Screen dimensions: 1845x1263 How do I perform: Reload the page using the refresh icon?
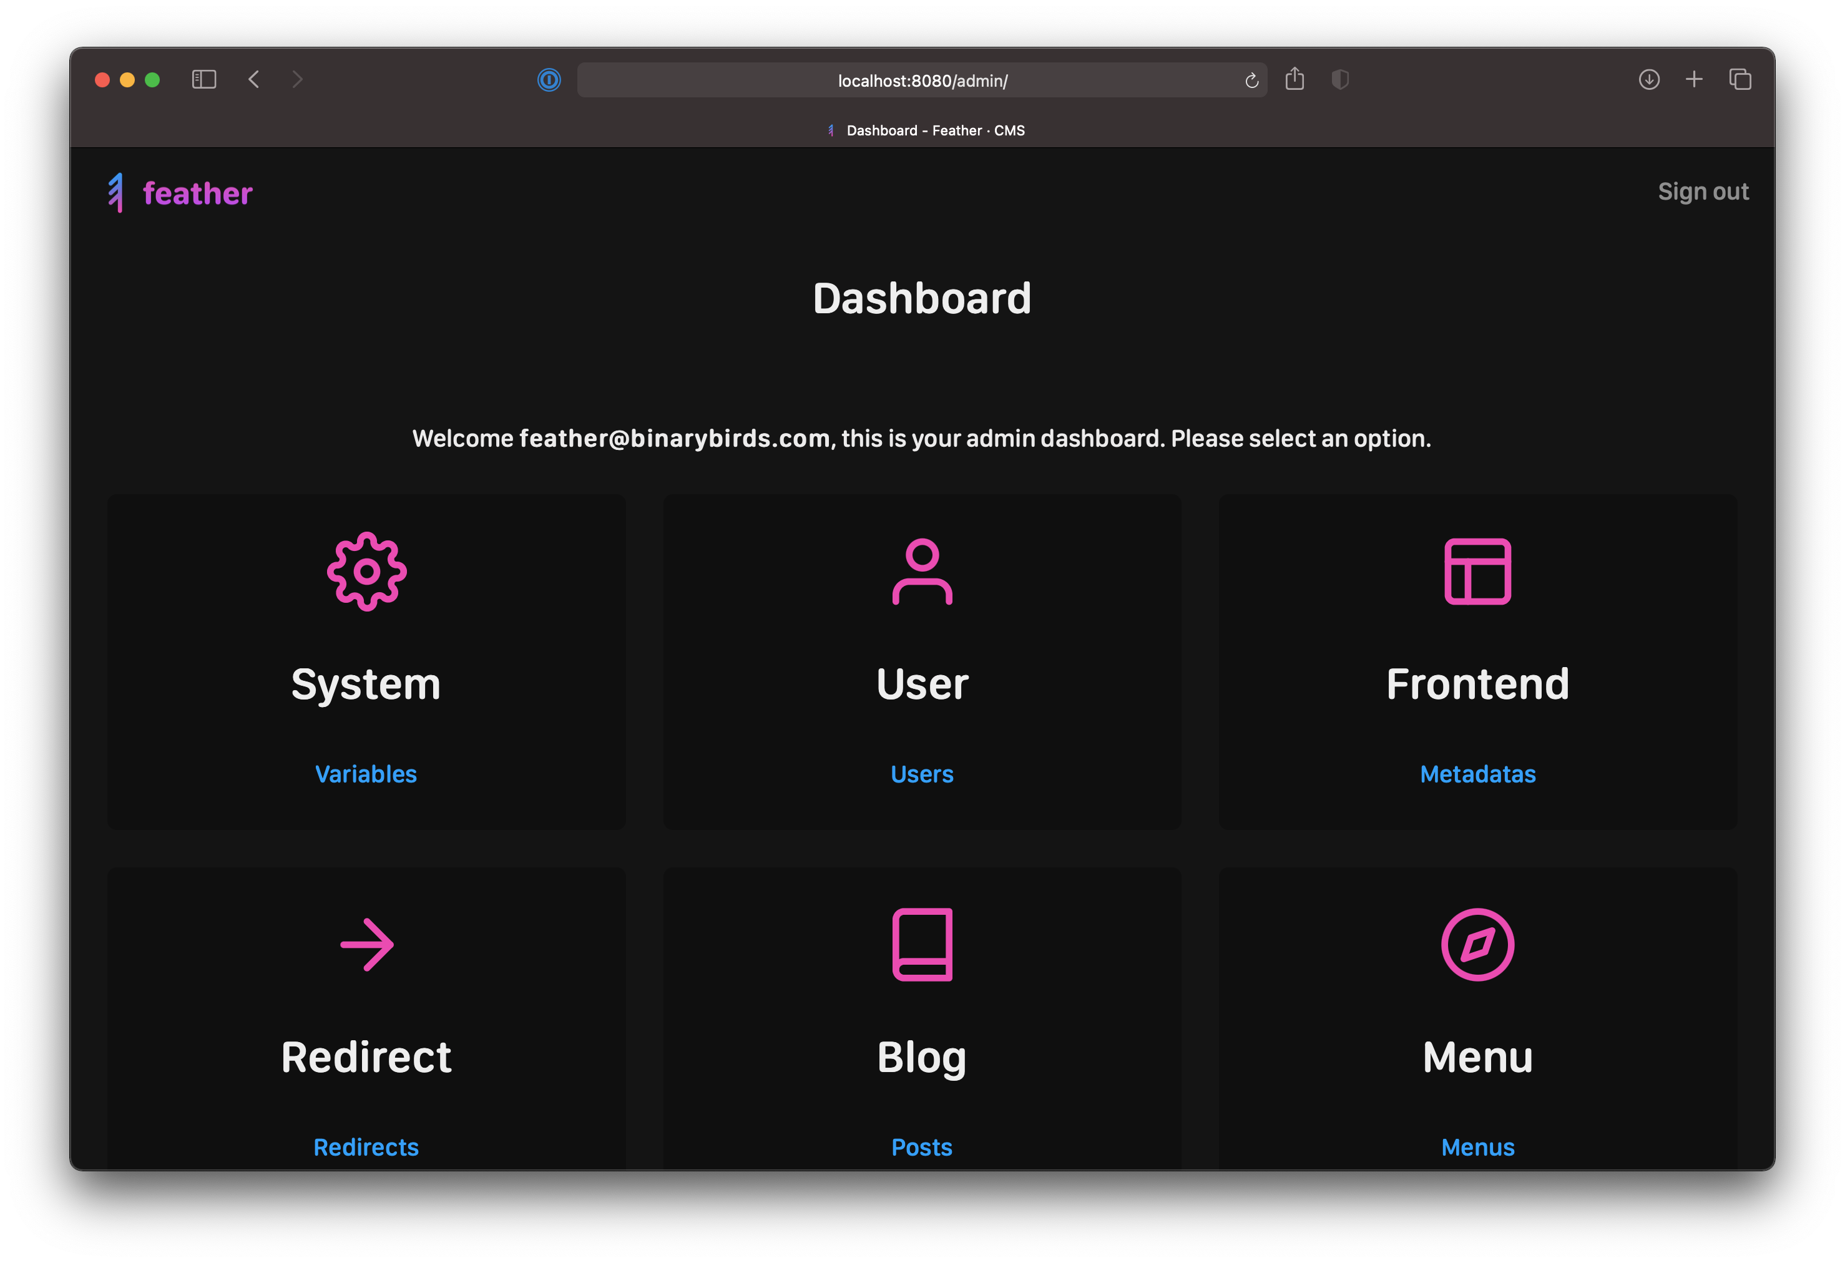coord(1252,80)
